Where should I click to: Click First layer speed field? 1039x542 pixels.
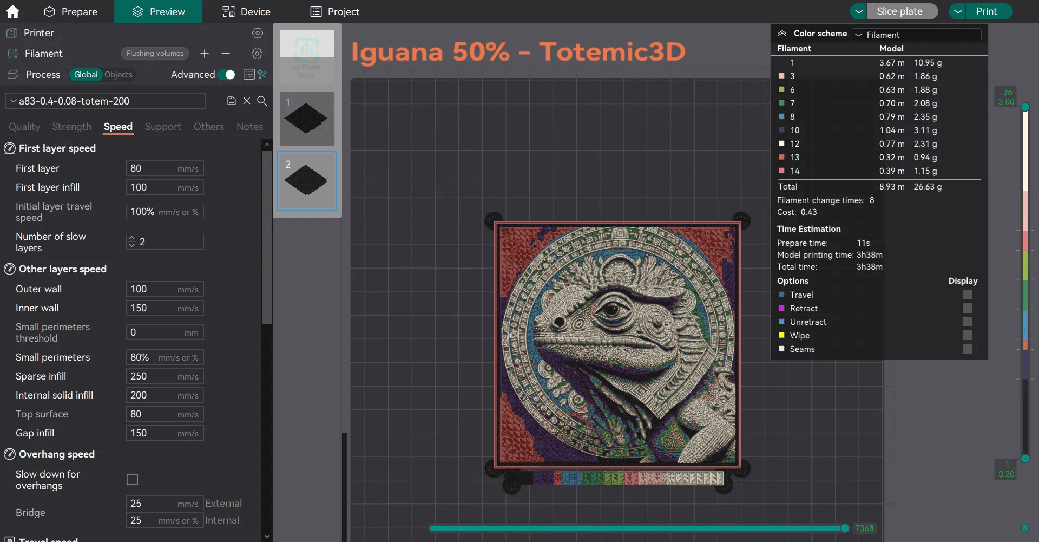click(165, 168)
